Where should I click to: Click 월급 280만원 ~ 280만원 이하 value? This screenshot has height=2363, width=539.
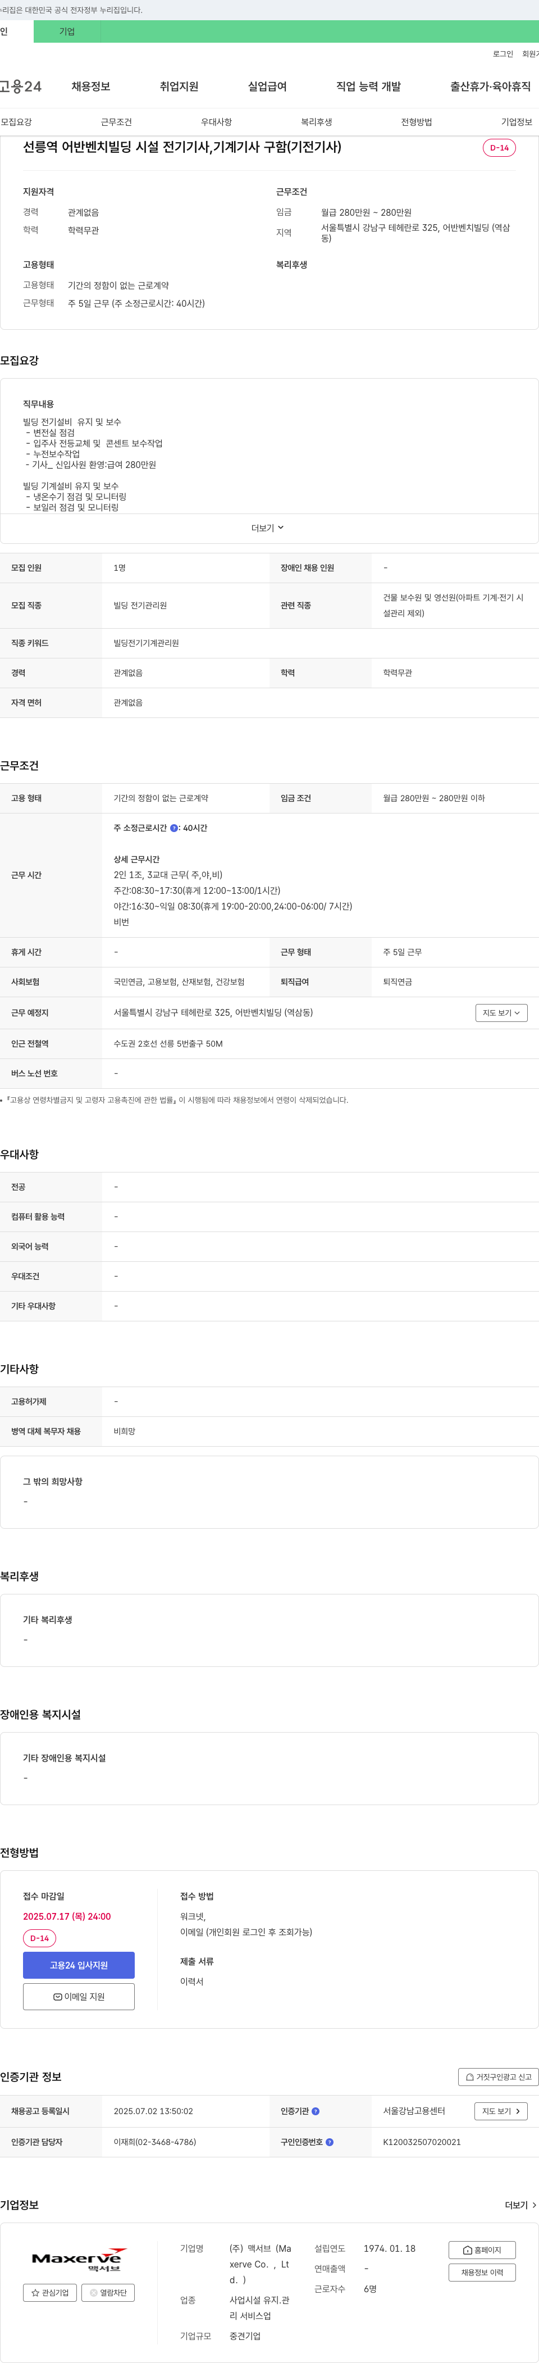[433, 798]
